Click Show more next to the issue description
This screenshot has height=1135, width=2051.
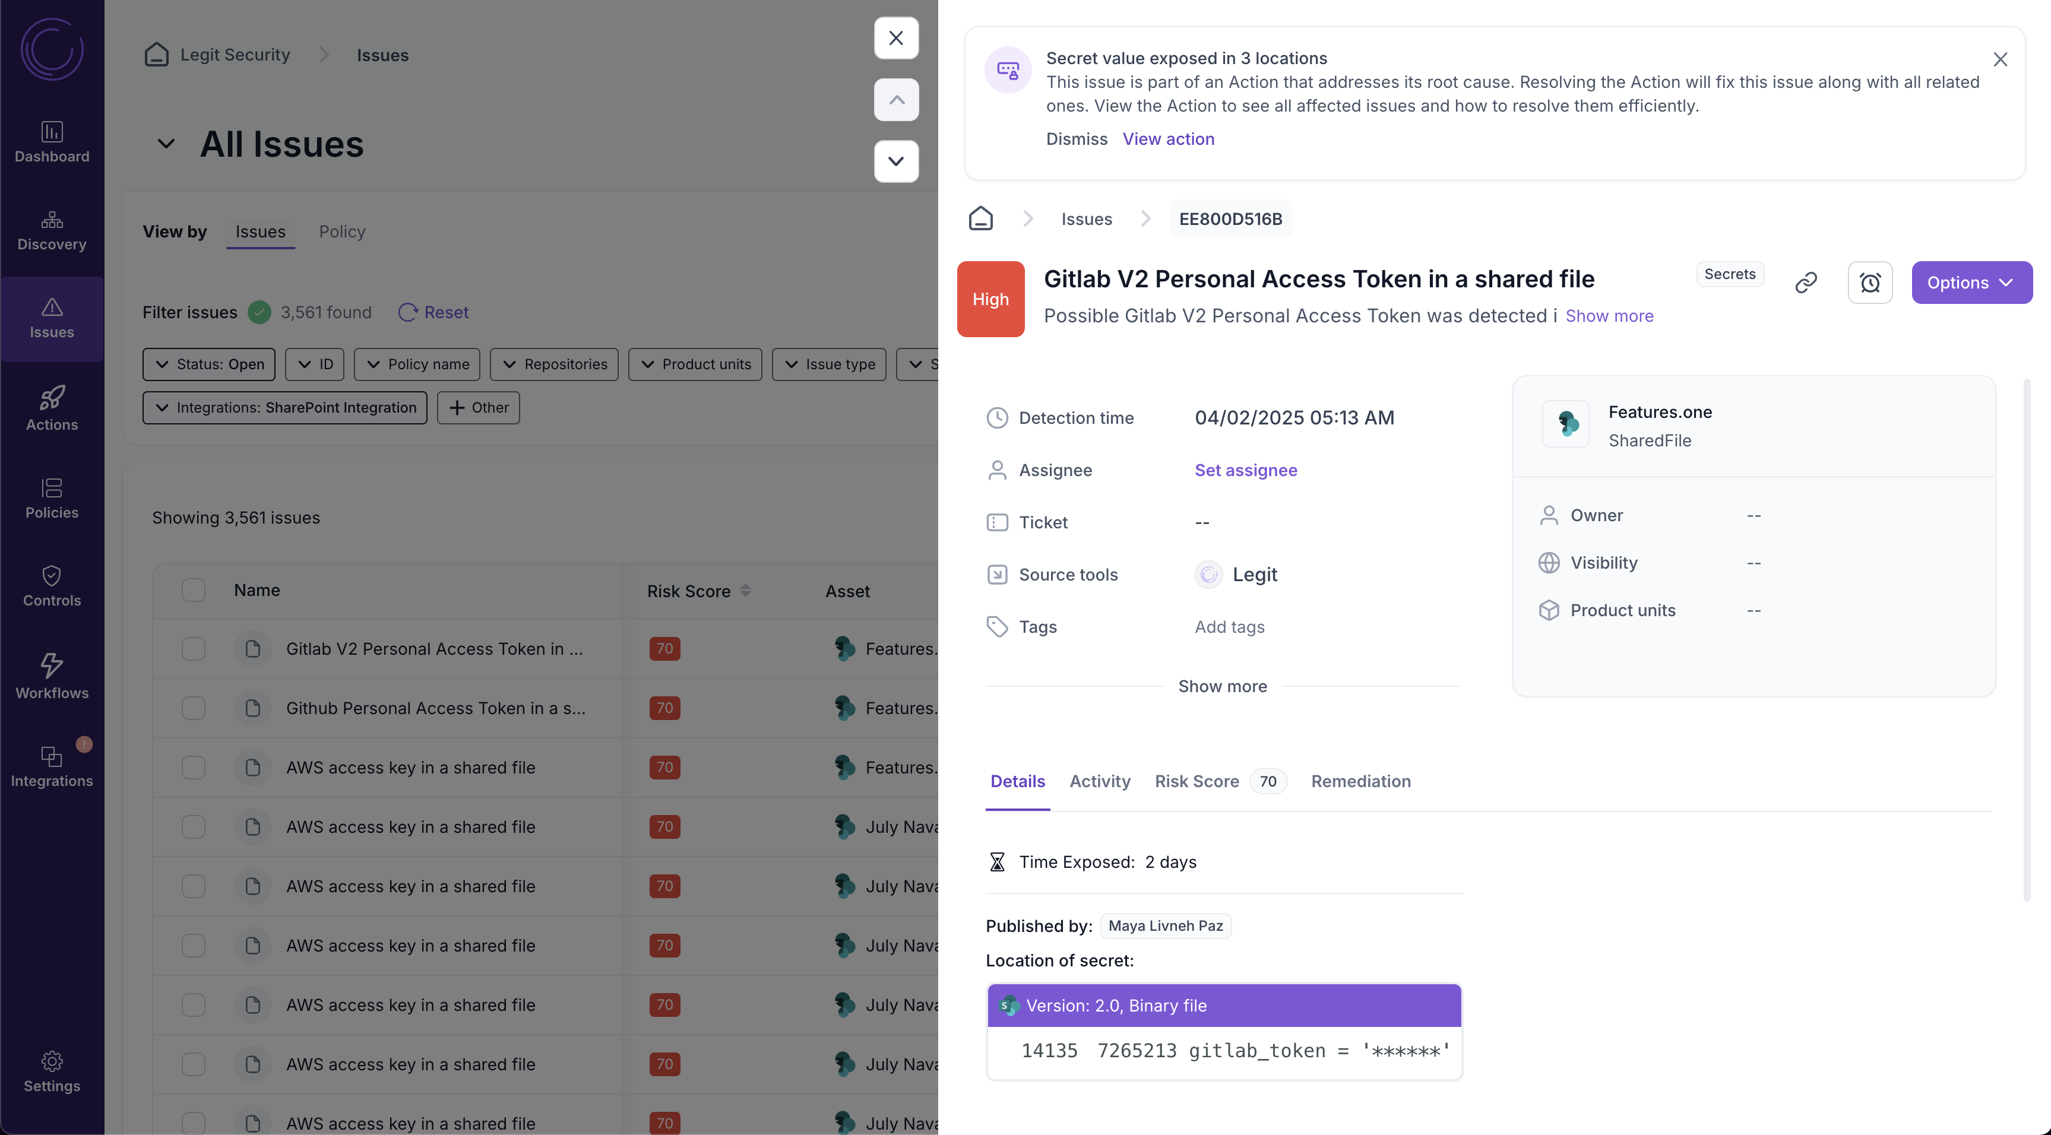coord(1609,315)
